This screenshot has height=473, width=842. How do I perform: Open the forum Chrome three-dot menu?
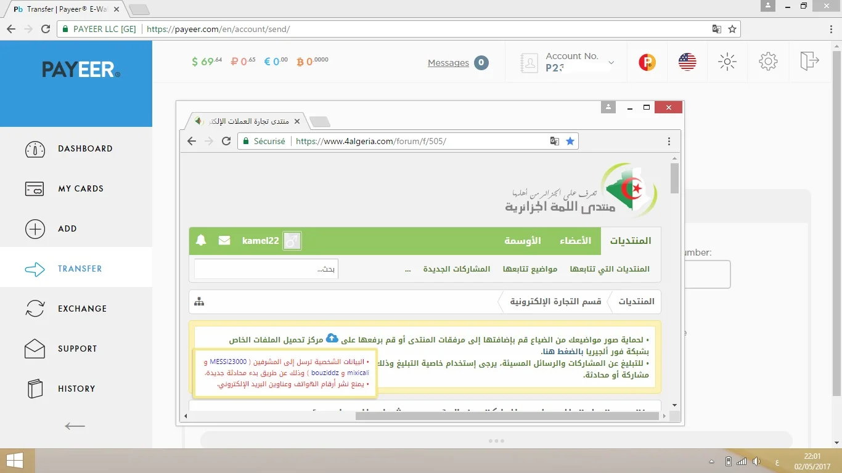tap(669, 141)
